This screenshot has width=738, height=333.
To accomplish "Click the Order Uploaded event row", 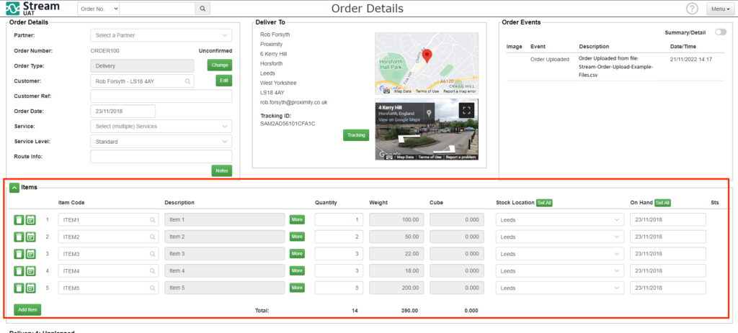I will 615,67.
